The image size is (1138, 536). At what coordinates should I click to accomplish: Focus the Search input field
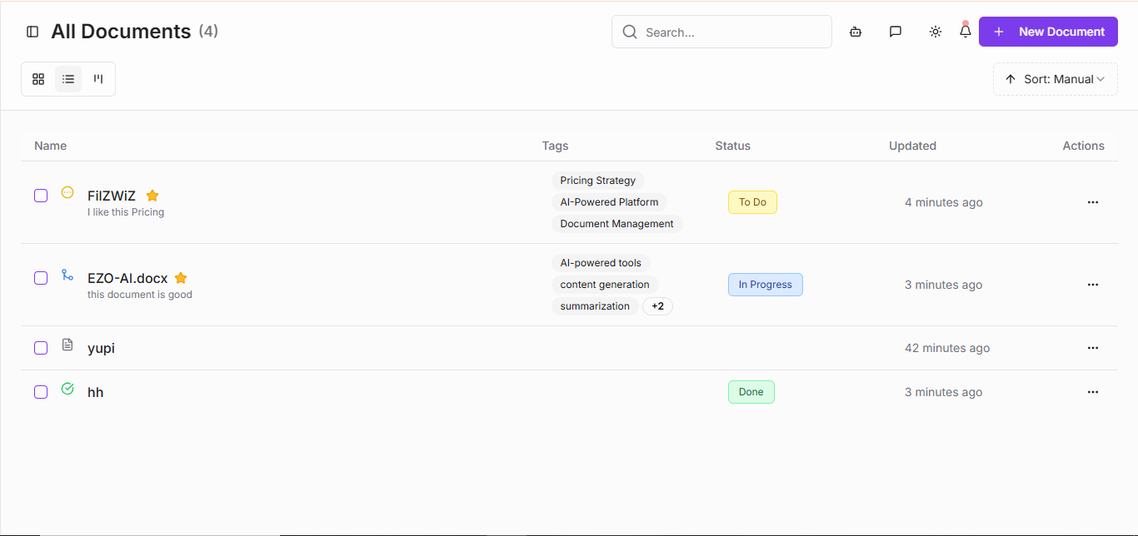click(x=721, y=32)
